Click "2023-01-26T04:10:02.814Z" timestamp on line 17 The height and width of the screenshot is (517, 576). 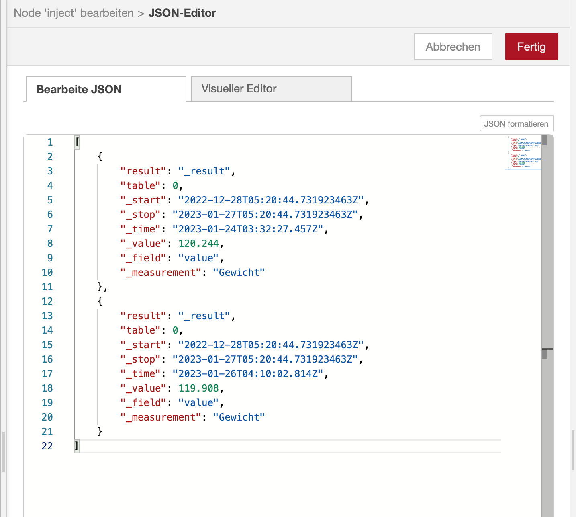[248, 373]
